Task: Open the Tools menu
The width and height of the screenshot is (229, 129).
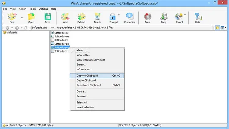Action: (32, 9)
